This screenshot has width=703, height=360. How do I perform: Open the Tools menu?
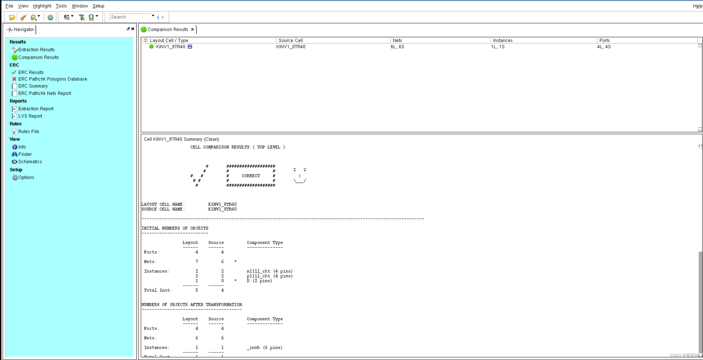[x=61, y=6]
